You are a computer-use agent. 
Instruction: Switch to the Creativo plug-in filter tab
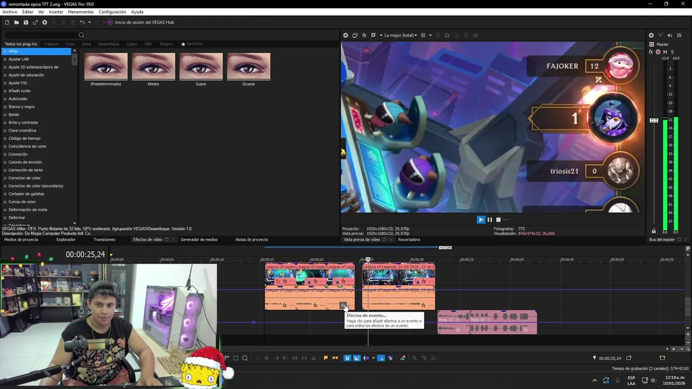(51, 44)
